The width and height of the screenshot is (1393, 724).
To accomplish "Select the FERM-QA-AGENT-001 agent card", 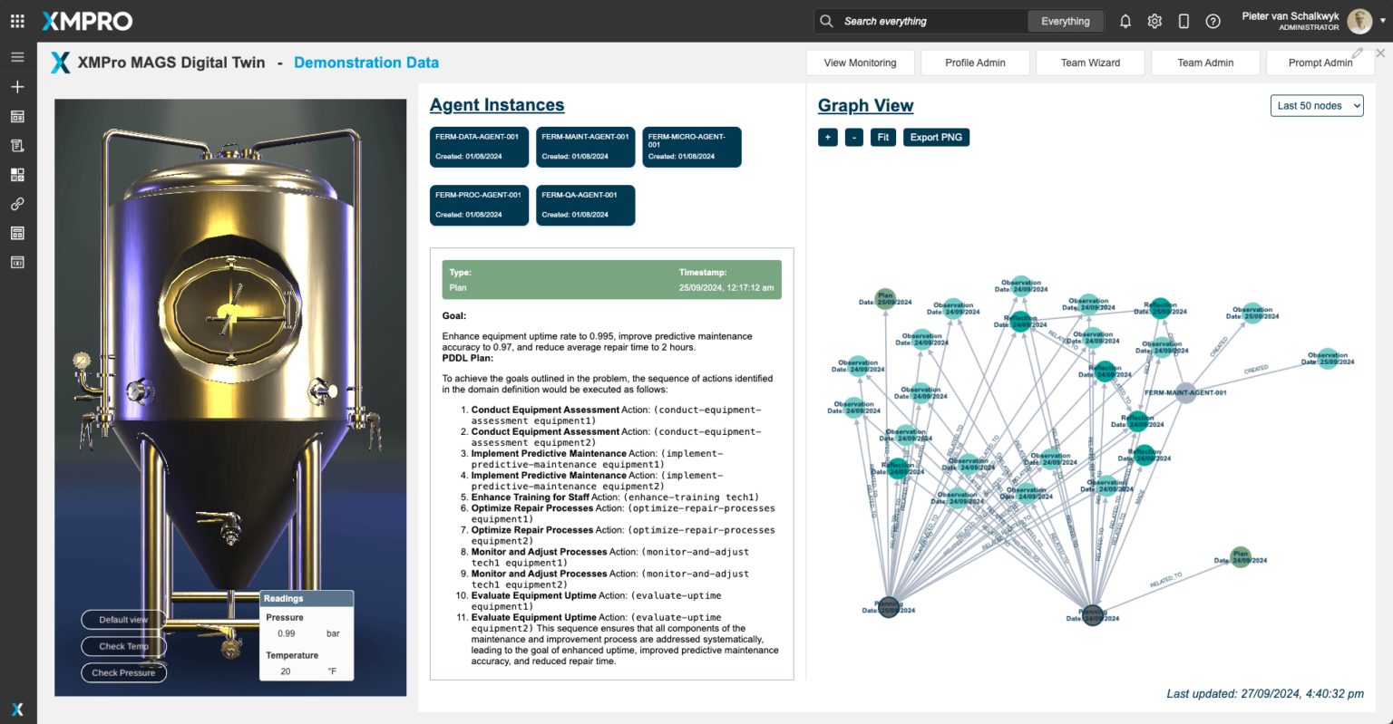I will [585, 205].
